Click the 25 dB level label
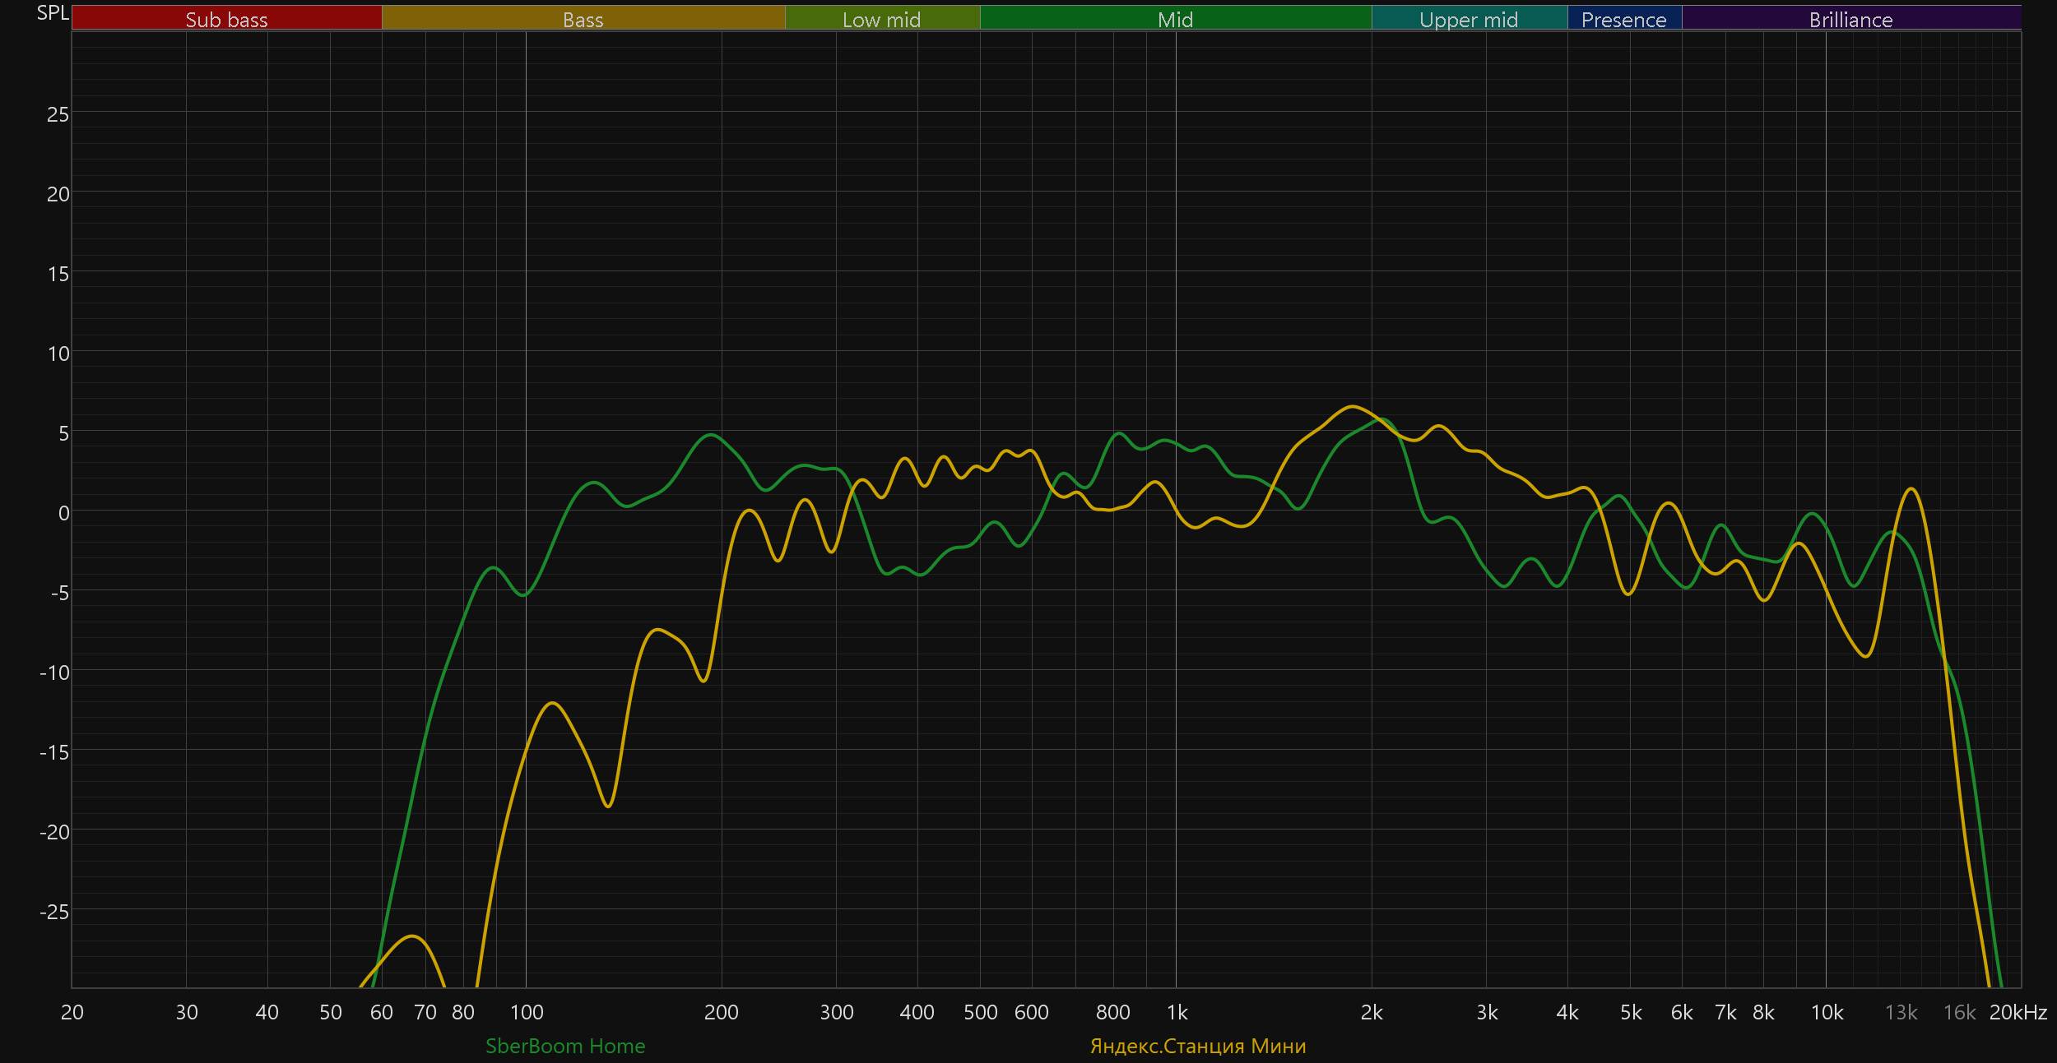The width and height of the screenshot is (2057, 1063). coord(58,114)
